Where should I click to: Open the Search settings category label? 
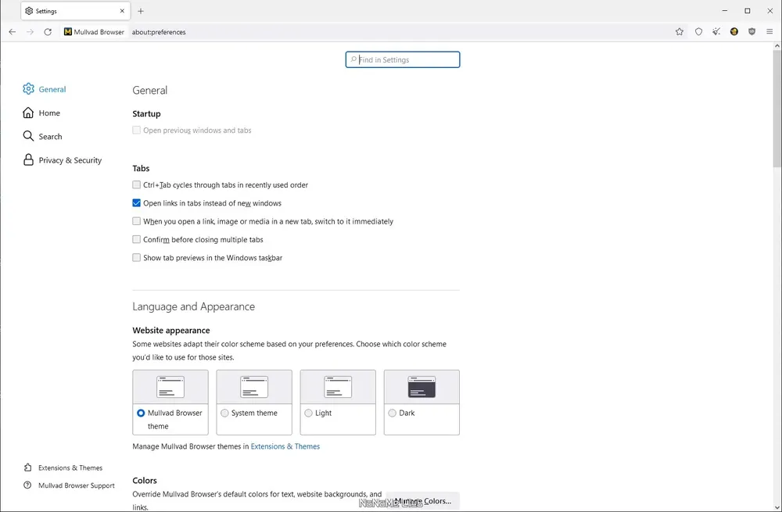(x=50, y=137)
